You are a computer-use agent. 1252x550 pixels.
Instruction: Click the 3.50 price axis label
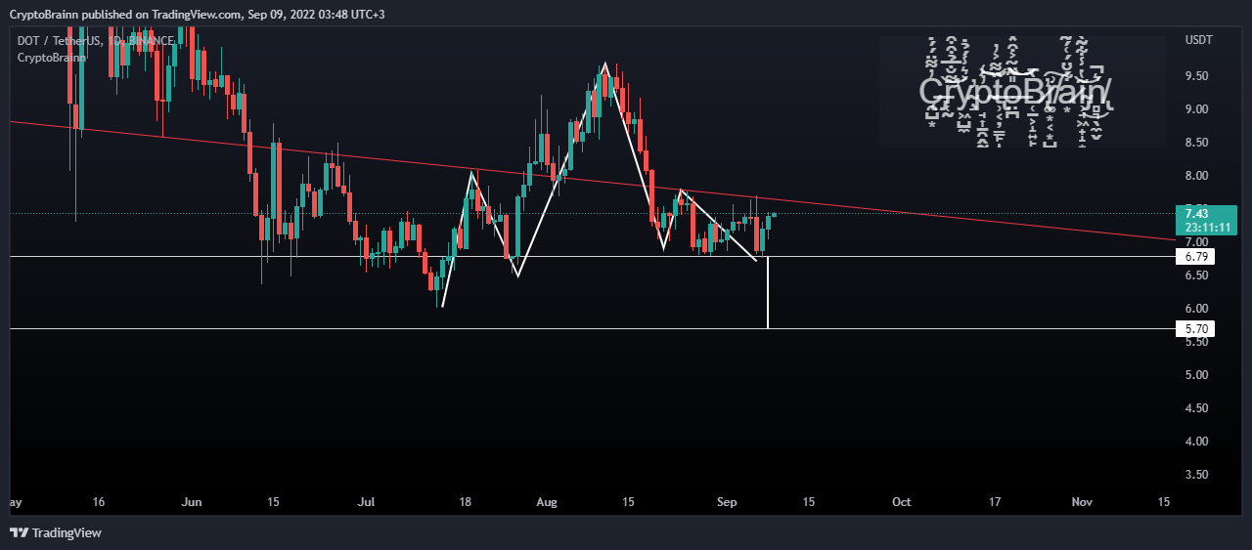click(1195, 475)
